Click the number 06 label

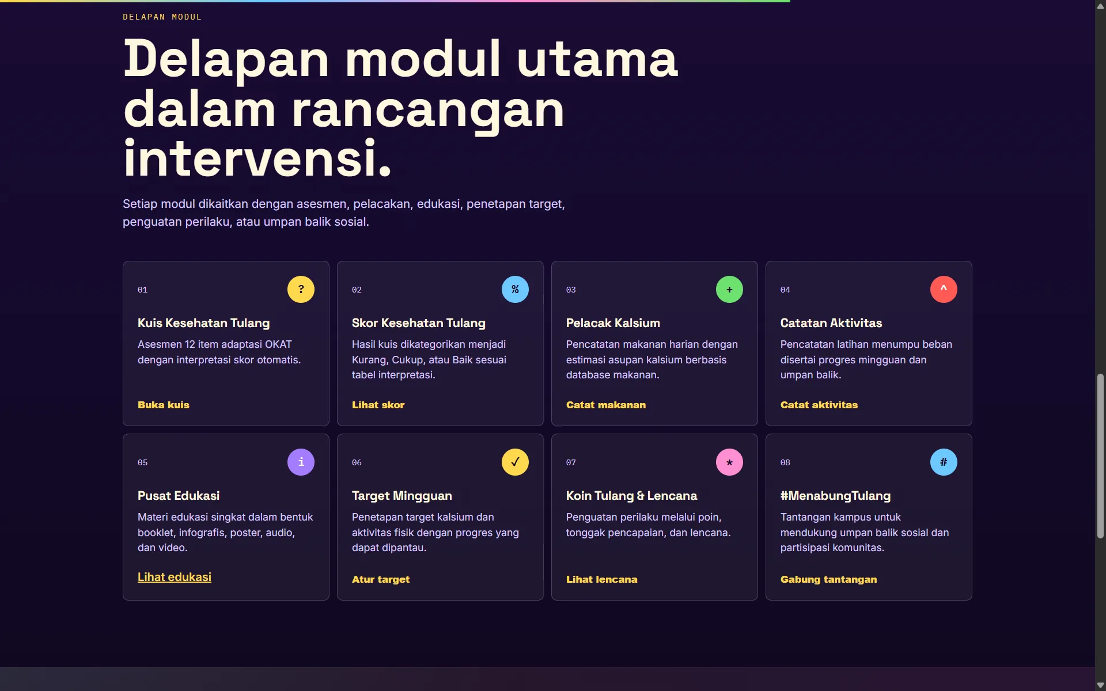(357, 462)
